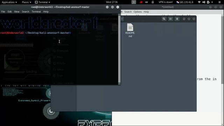
Task: Open the File menu in terminal
Action: pyautogui.click(x=3, y=12)
